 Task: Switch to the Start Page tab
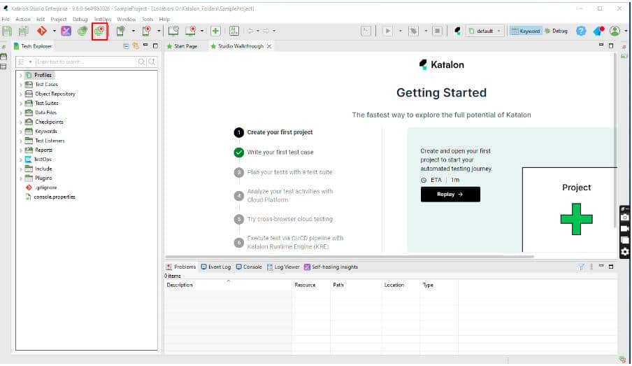[182, 46]
